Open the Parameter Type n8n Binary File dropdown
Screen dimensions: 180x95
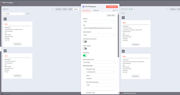[x=101, y=72]
